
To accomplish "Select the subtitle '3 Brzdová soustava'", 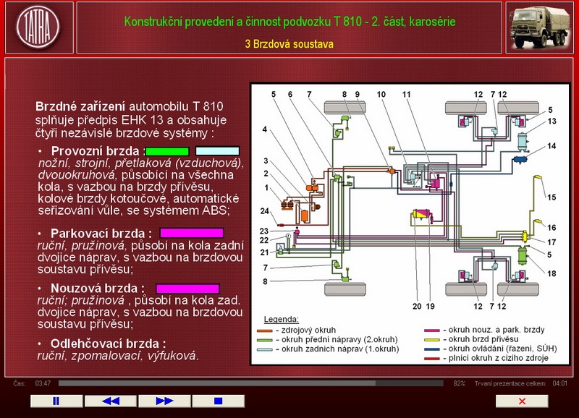I will point(289,44).
